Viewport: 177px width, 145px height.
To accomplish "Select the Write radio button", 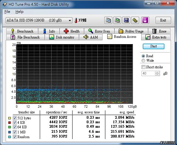I will click(143, 61).
